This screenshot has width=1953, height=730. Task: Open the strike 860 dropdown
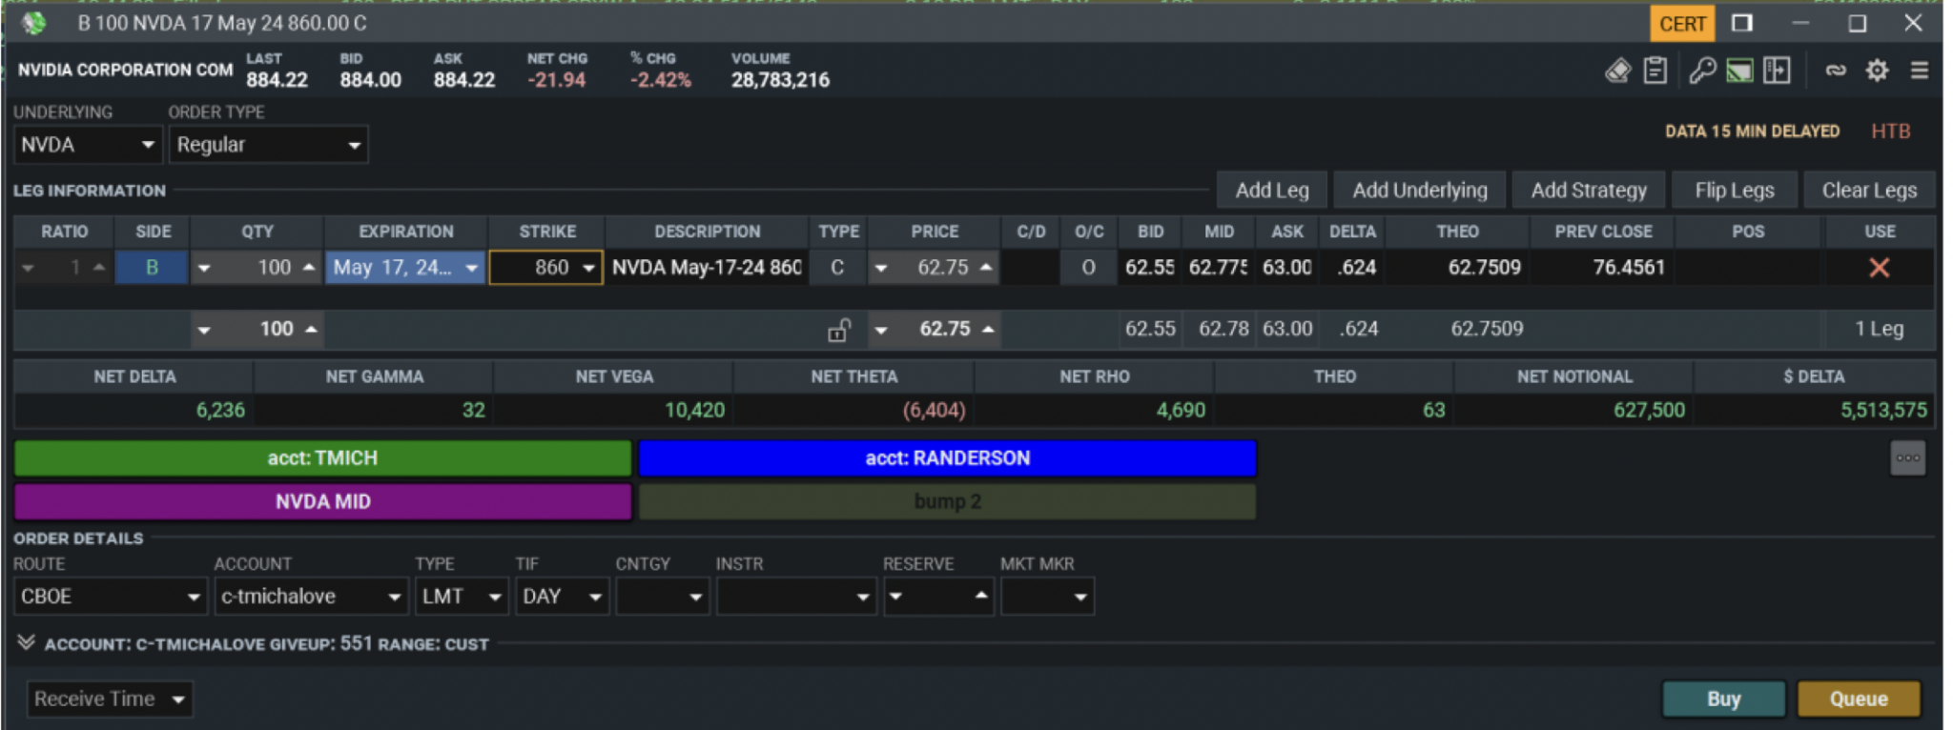[546, 268]
